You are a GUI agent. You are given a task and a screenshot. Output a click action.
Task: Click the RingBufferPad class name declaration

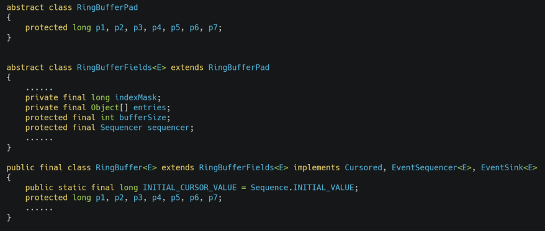[107, 7]
